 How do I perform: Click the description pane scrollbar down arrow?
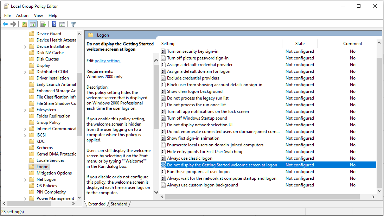click(x=156, y=192)
